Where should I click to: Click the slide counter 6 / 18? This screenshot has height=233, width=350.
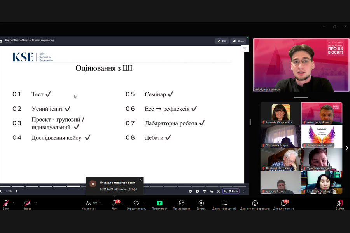pos(9,191)
